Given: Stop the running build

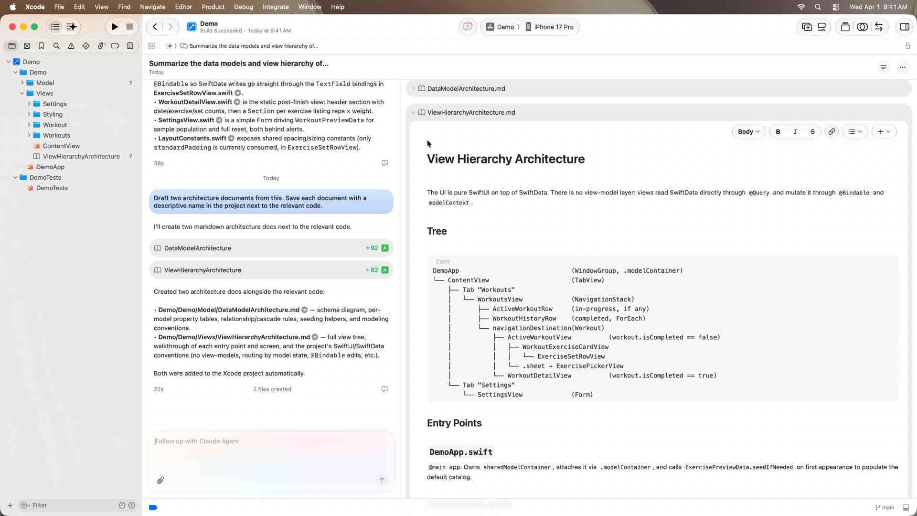Looking at the screenshot, I should pyautogui.click(x=129, y=27).
